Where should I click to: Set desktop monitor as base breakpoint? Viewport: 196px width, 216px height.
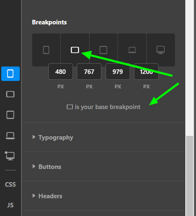[161, 50]
